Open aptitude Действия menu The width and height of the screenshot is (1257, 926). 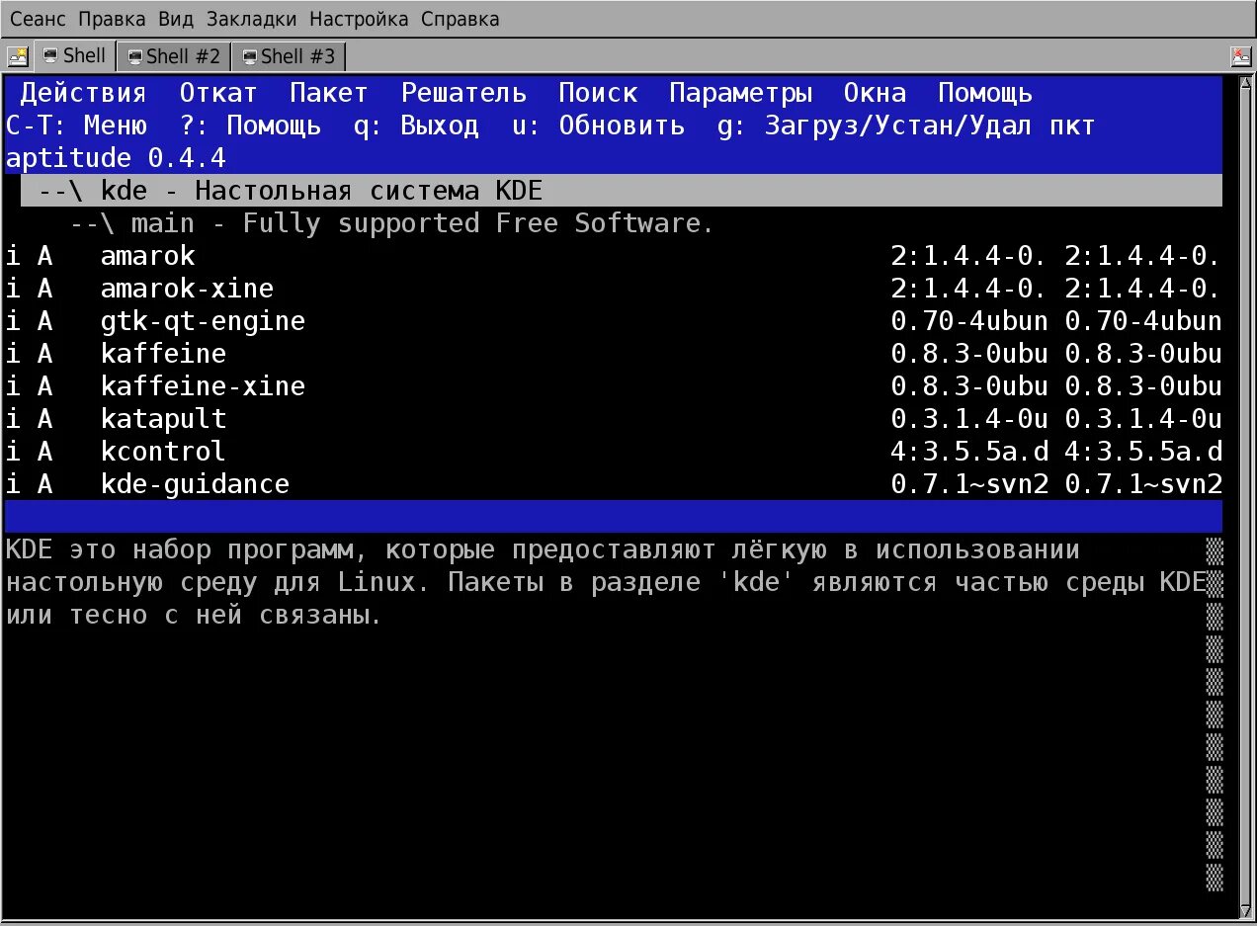point(83,93)
